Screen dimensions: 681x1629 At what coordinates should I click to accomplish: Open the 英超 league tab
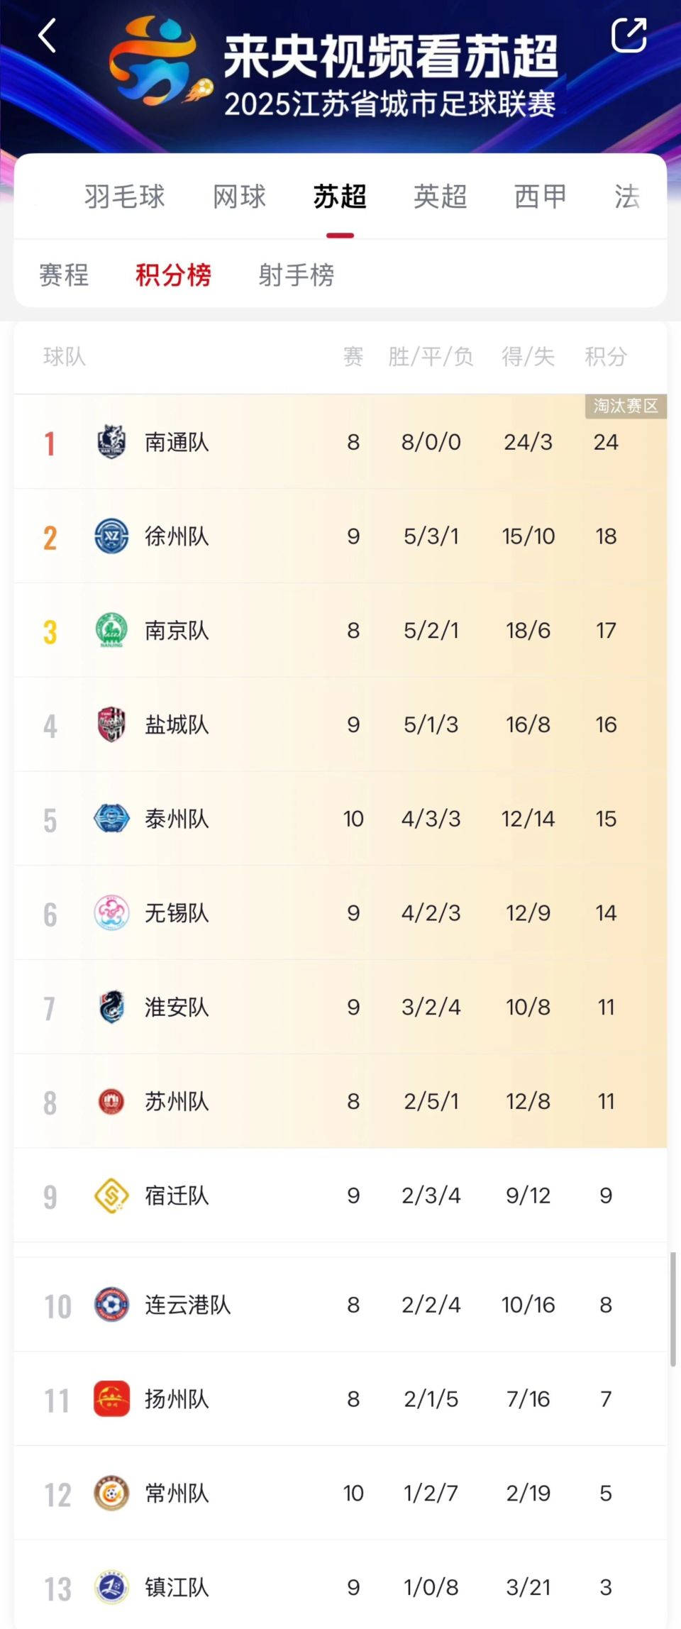coord(440,197)
